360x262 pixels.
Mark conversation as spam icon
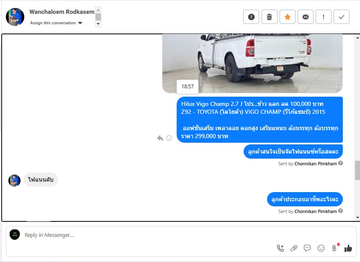tap(251, 17)
